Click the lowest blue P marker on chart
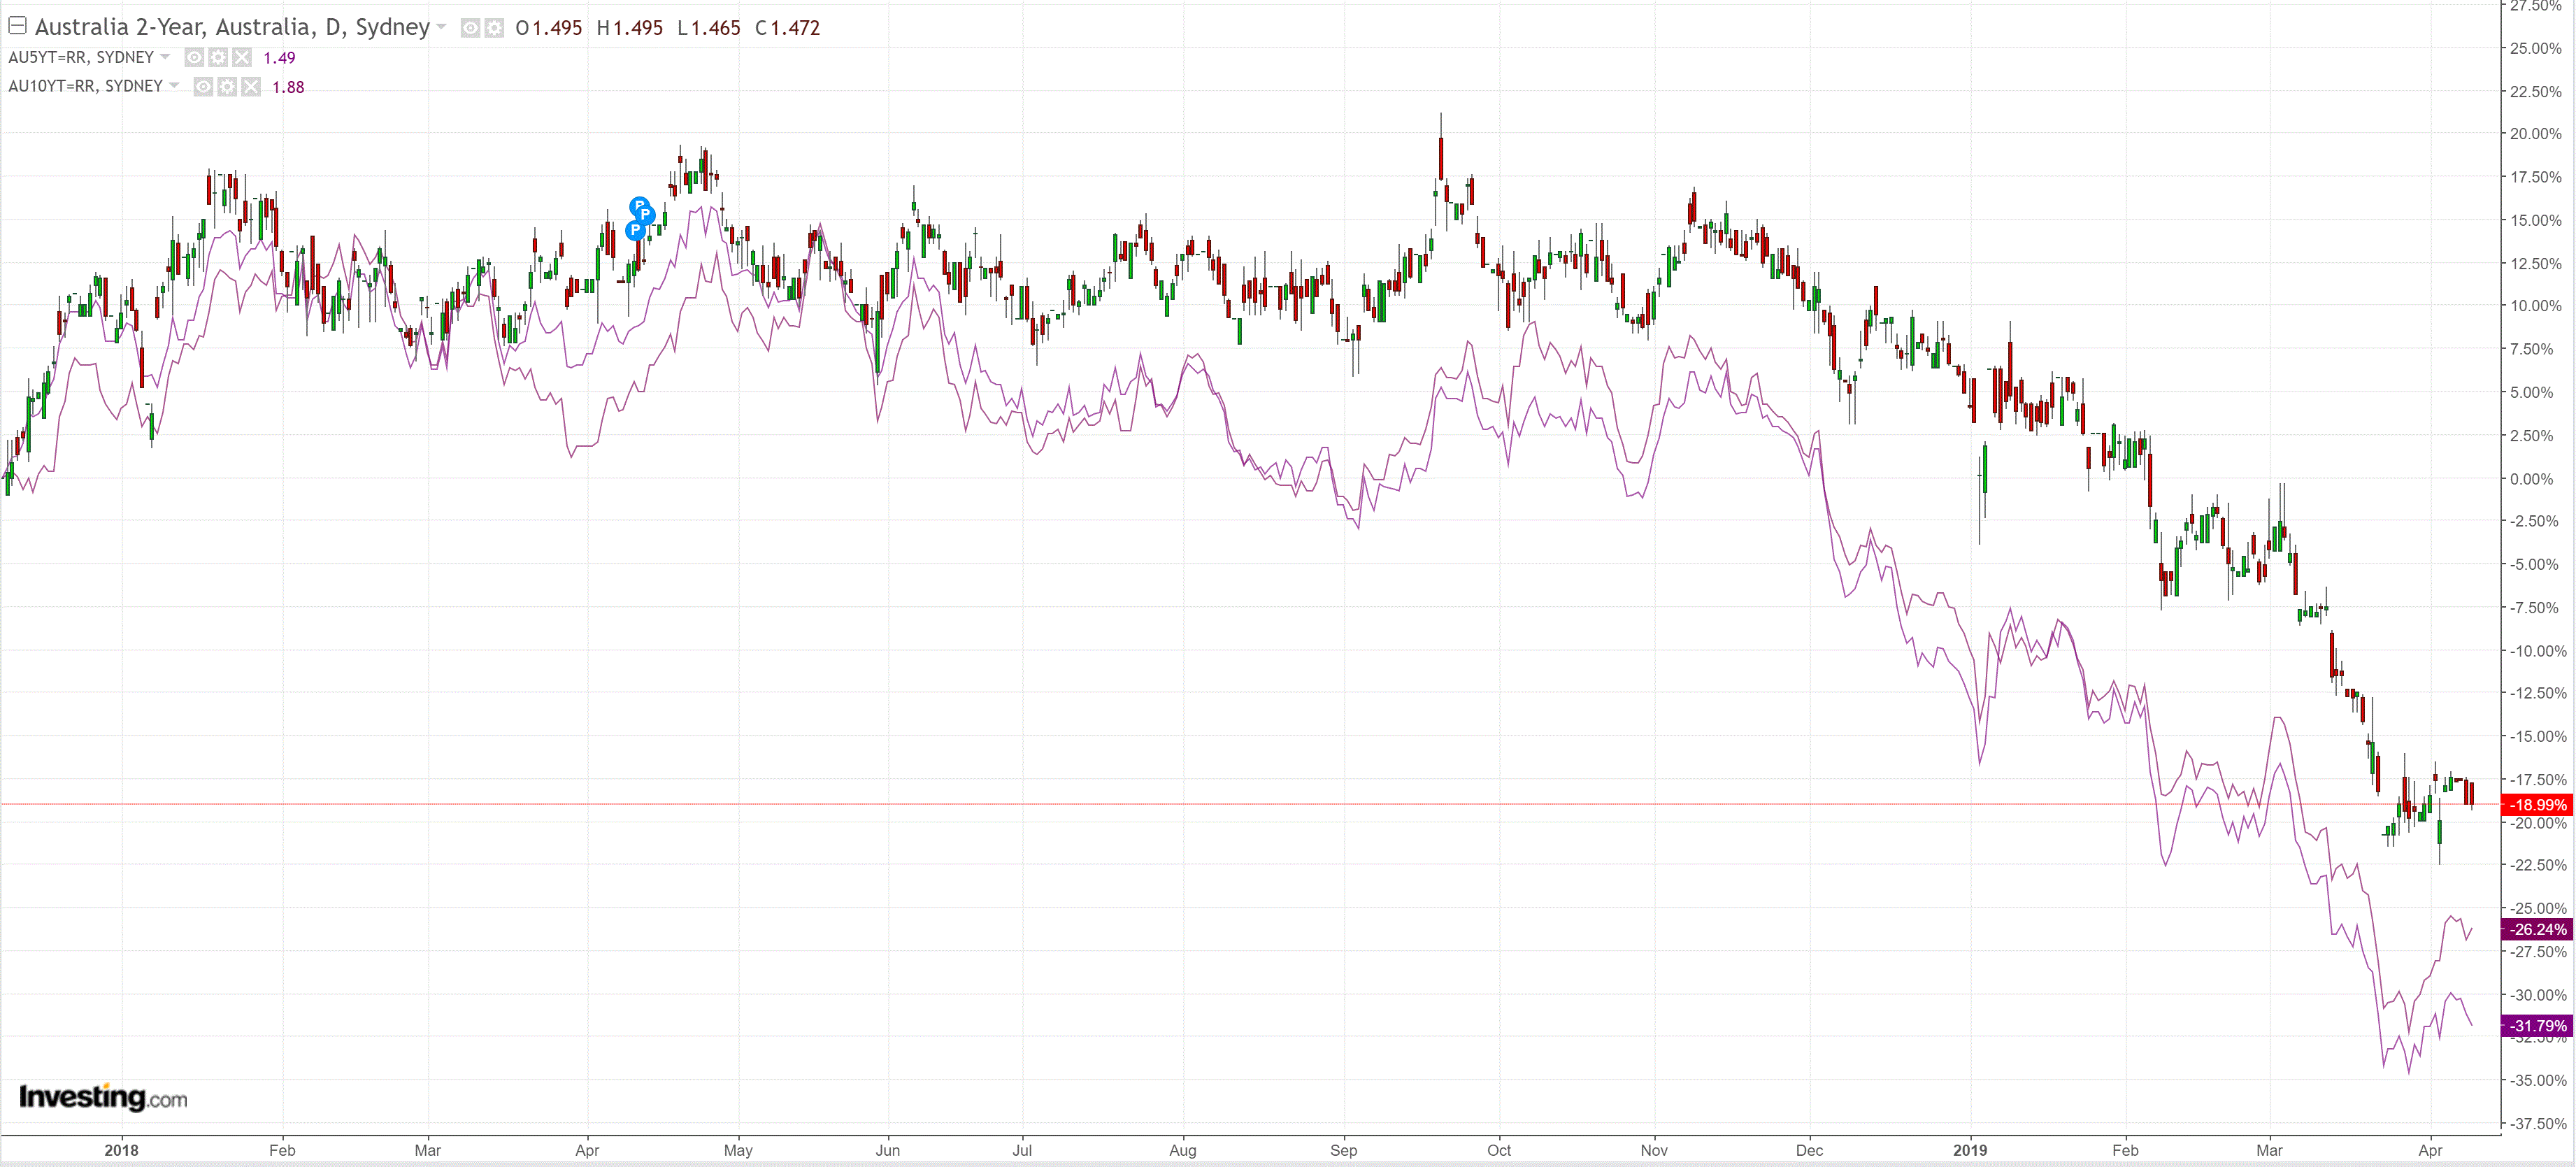This screenshot has width=2576, height=1167. click(634, 231)
